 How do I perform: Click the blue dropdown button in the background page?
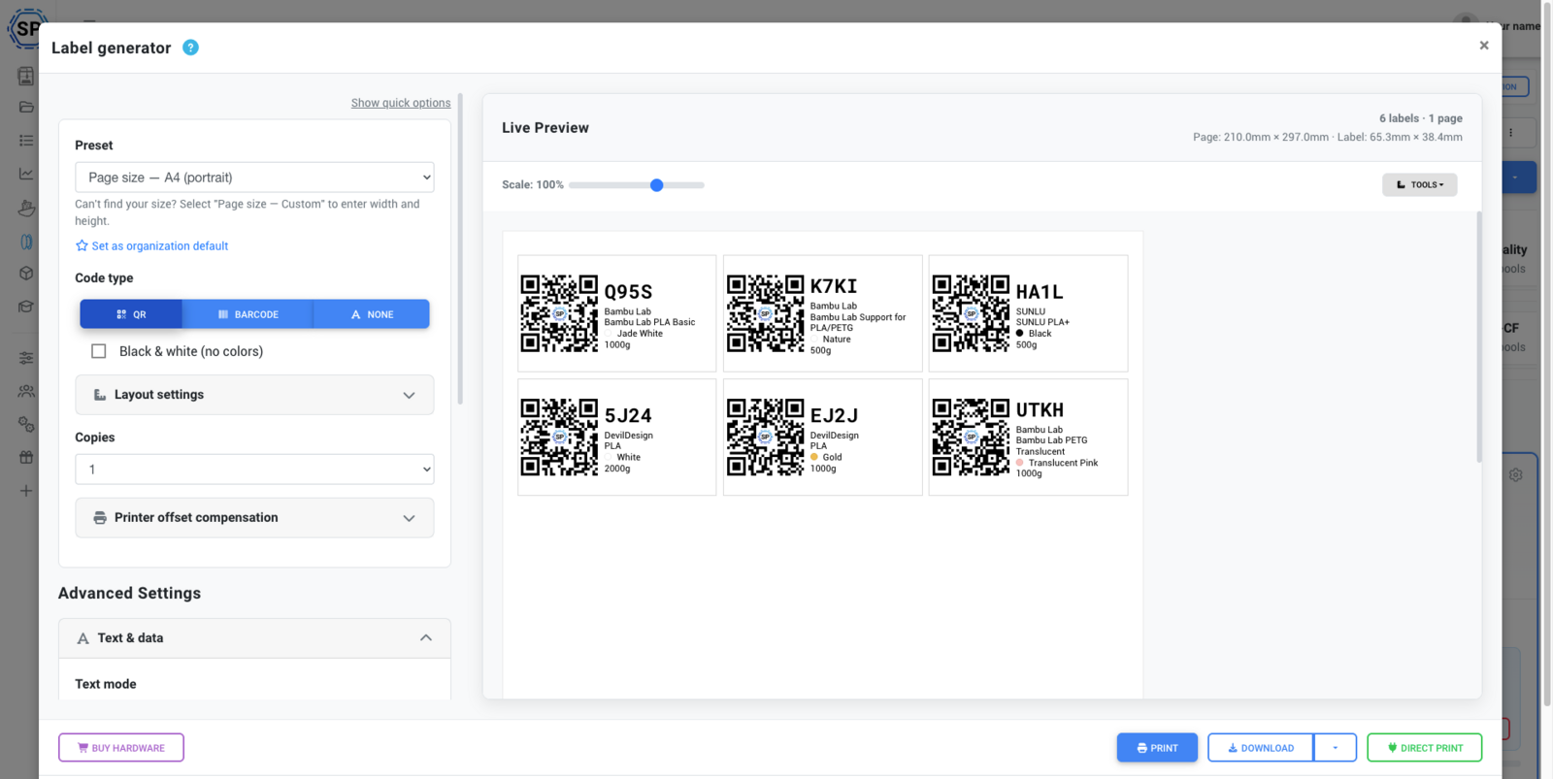[1517, 178]
